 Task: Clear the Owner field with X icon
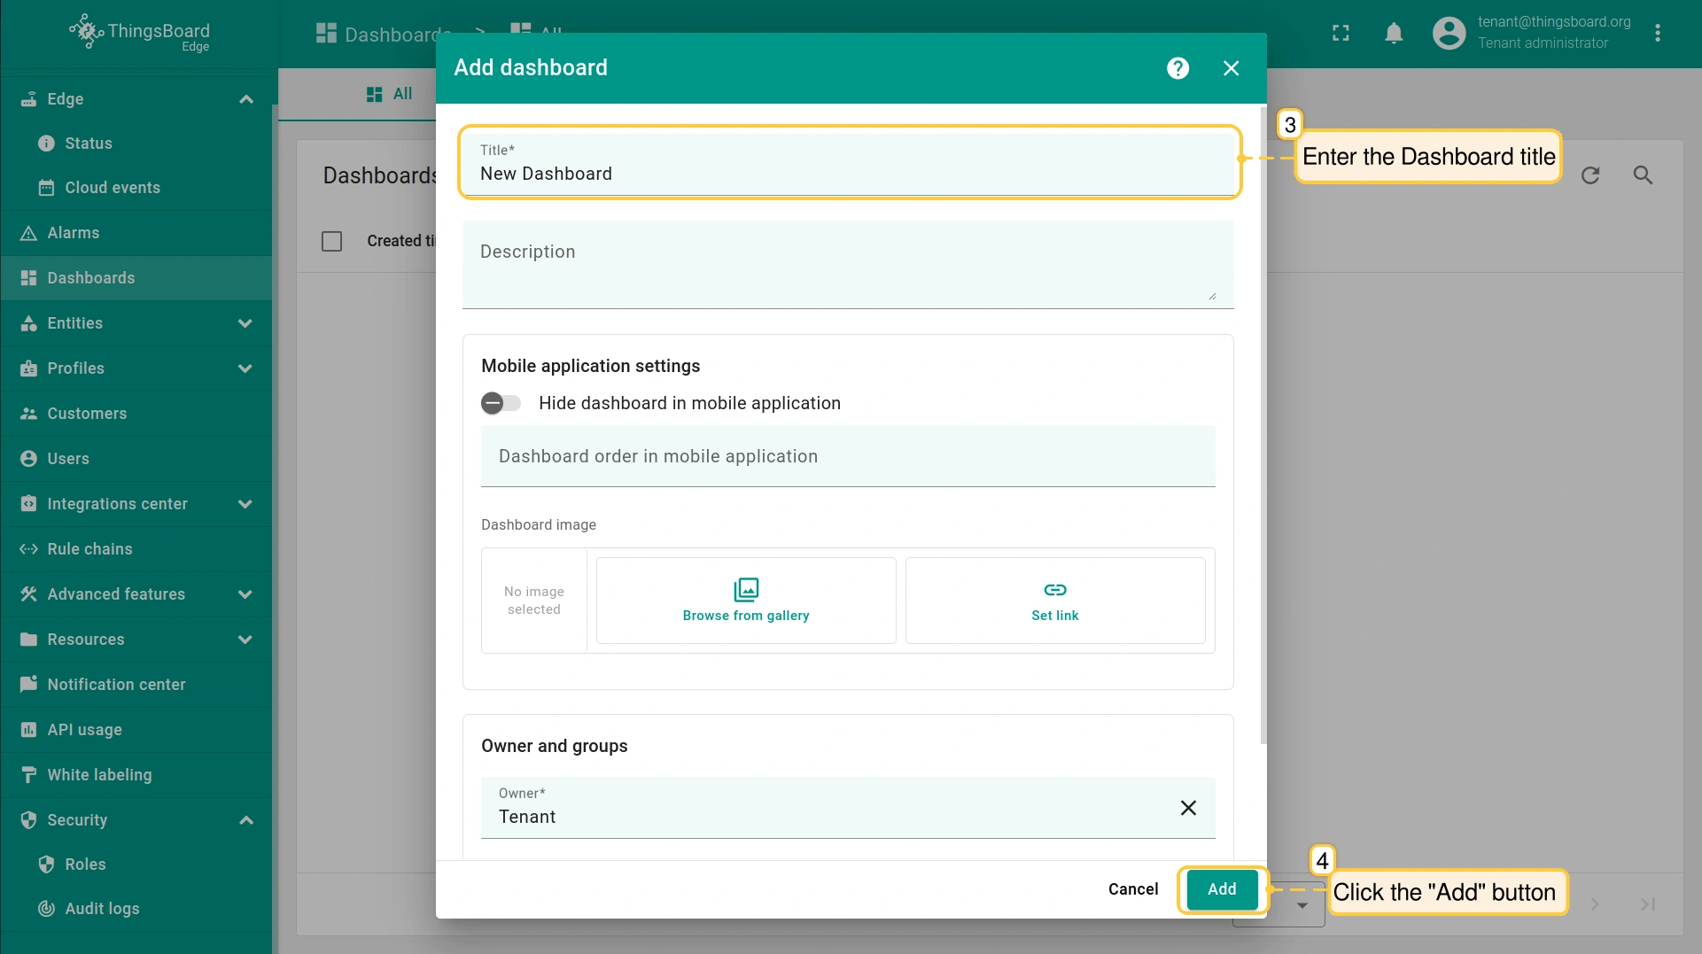point(1188,808)
